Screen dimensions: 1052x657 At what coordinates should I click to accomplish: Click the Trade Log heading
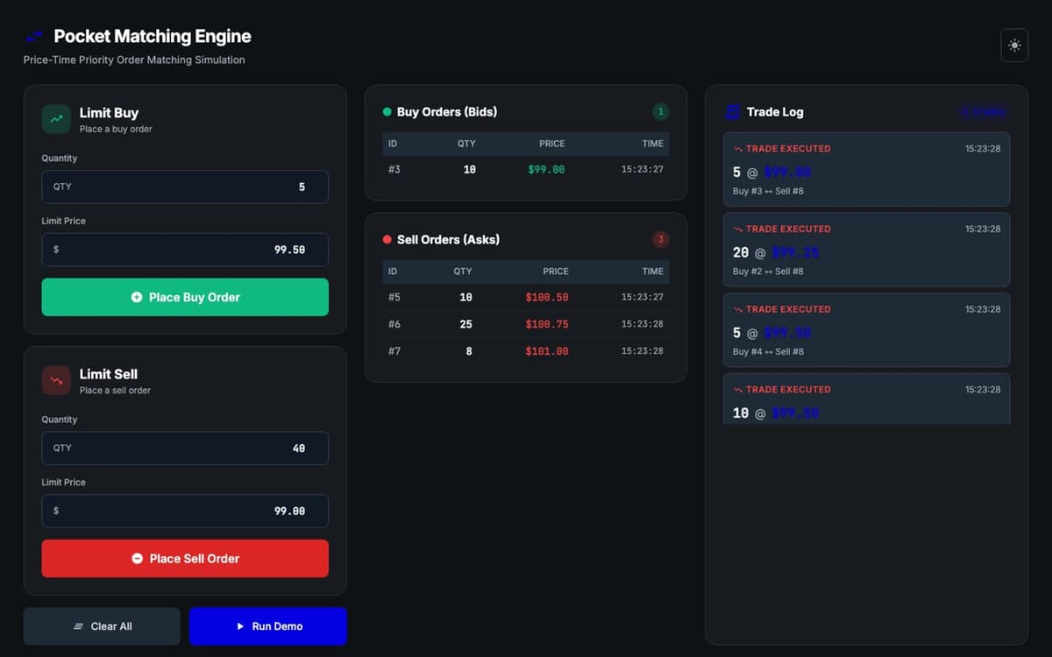click(x=775, y=112)
